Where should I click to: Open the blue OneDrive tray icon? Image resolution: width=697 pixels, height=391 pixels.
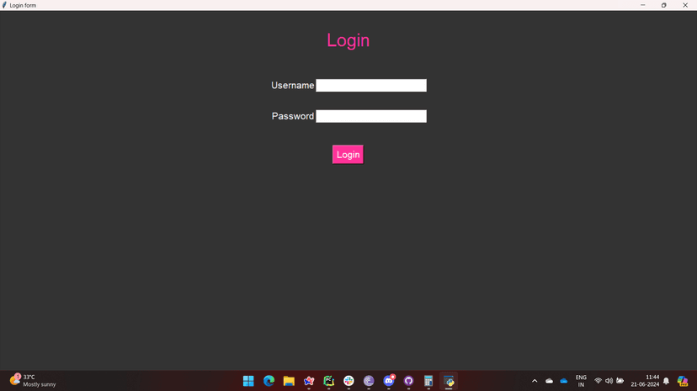564,381
